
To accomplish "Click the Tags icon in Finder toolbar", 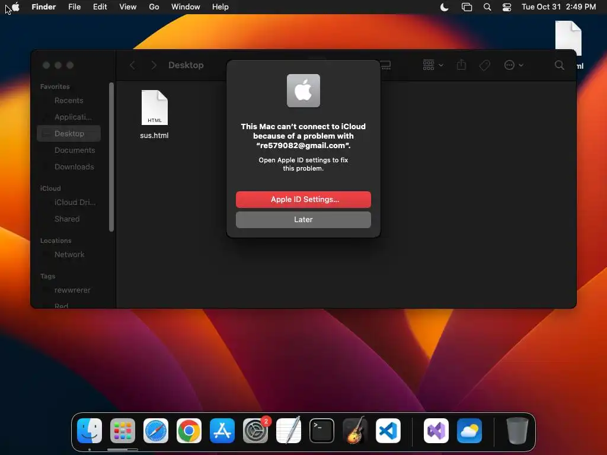I will 485,65.
